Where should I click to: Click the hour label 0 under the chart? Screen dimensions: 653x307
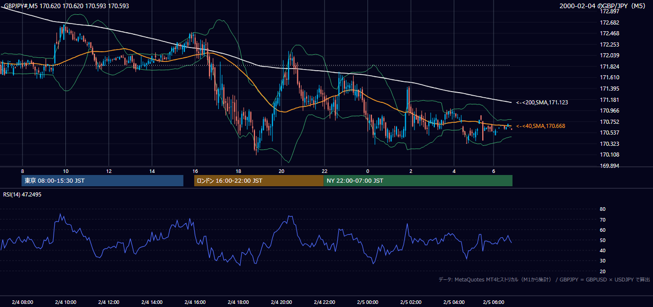368,171
